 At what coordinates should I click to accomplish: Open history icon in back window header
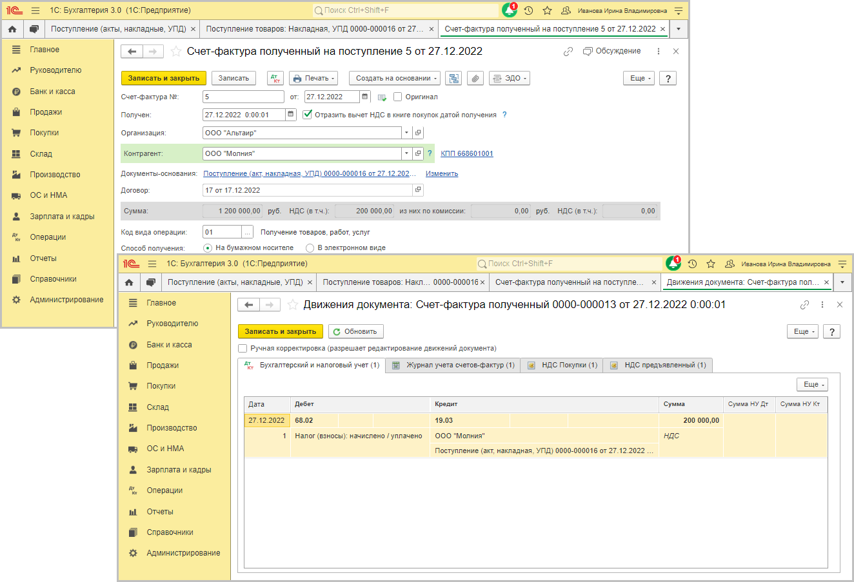(529, 10)
